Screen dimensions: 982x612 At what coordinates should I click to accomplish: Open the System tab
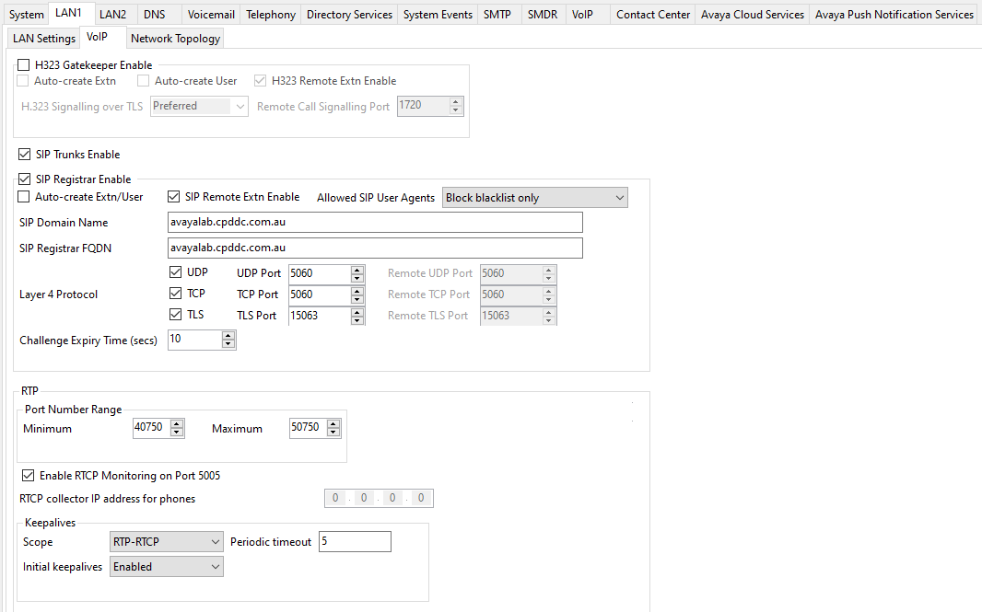tap(26, 15)
